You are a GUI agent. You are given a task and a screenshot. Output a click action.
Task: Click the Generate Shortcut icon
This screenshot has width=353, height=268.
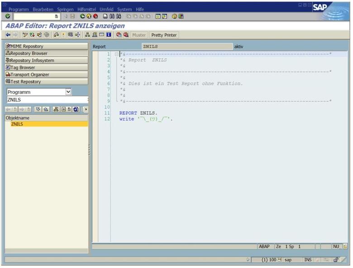(x=165, y=16)
